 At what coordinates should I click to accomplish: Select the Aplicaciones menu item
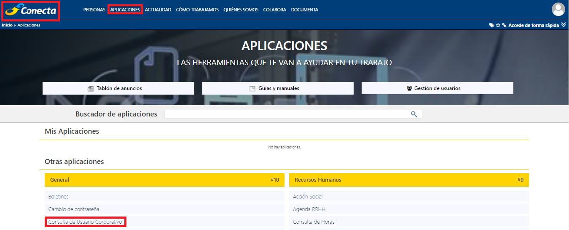coord(125,10)
